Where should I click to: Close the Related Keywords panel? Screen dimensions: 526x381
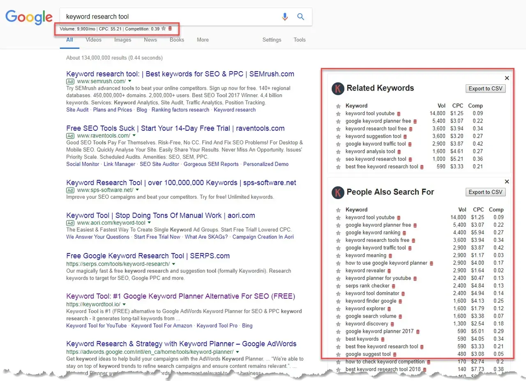click(x=507, y=78)
